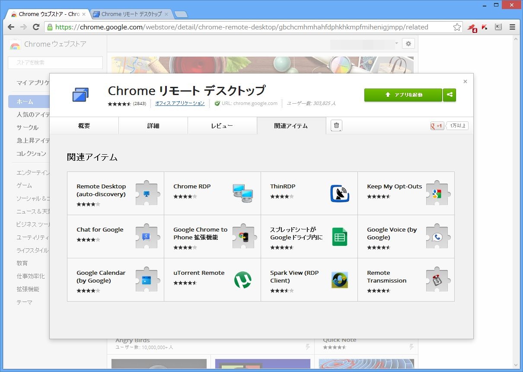Click the uTorrent Remote icon
523x372 pixels.
point(242,280)
